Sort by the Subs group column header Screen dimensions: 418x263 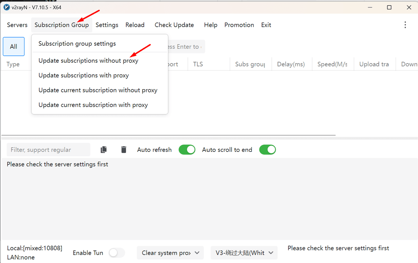point(251,64)
